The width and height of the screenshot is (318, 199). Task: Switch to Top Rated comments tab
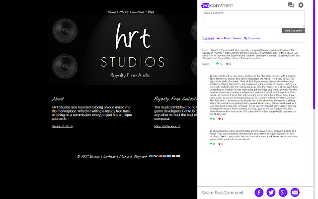tap(208, 38)
